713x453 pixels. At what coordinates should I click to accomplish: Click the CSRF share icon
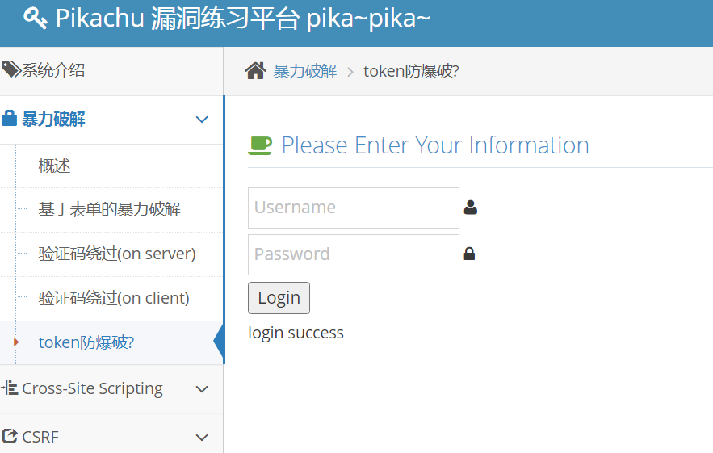(x=10, y=437)
